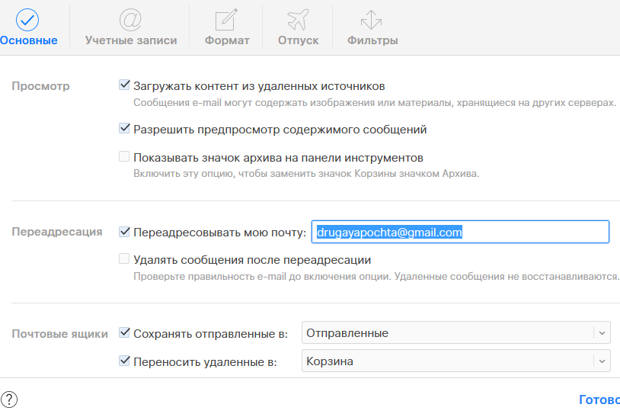Click the Основные checkmark icon

pos(27,19)
